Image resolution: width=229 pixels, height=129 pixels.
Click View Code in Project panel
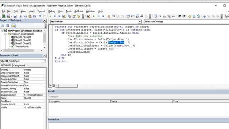(x=3, y=26)
